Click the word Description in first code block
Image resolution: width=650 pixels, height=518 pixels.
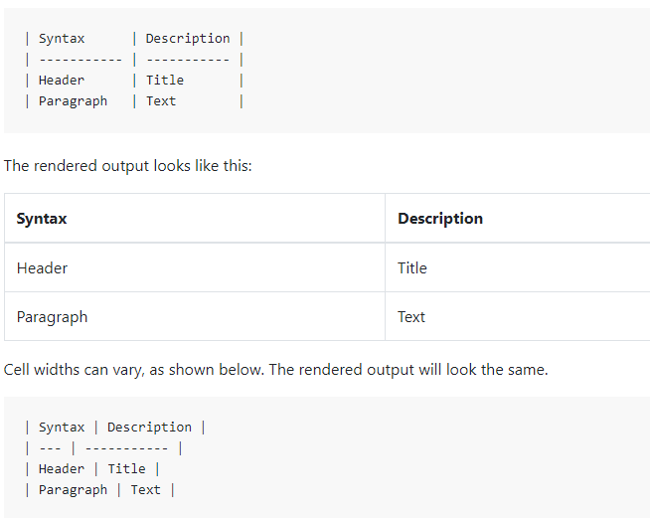point(188,39)
